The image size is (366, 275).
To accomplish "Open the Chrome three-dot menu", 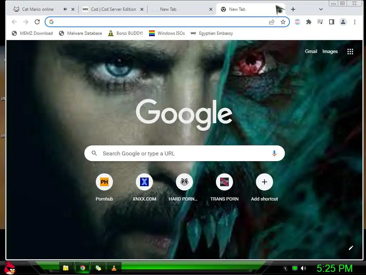I will pyautogui.click(x=355, y=22).
